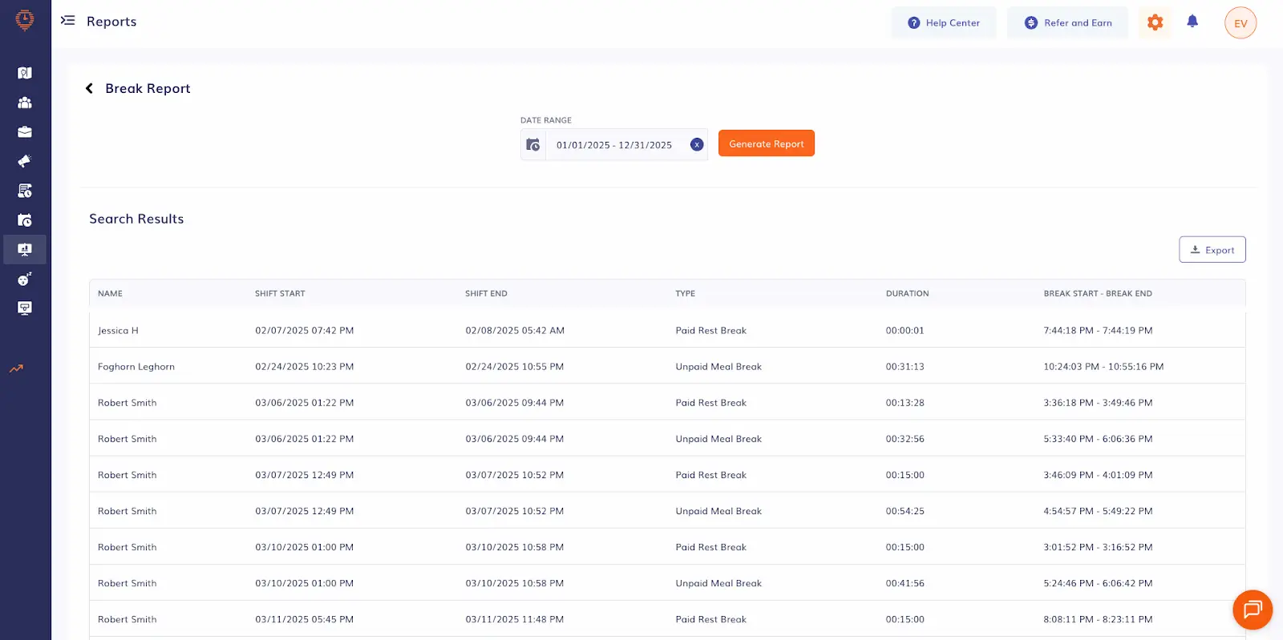Open the live chat bubble icon
1283x640 pixels.
pos(1253,610)
